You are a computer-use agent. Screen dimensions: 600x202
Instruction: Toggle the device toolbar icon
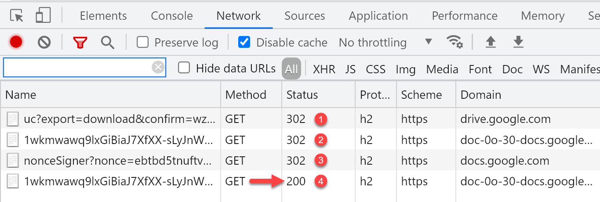pyautogui.click(x=43, y=15)
